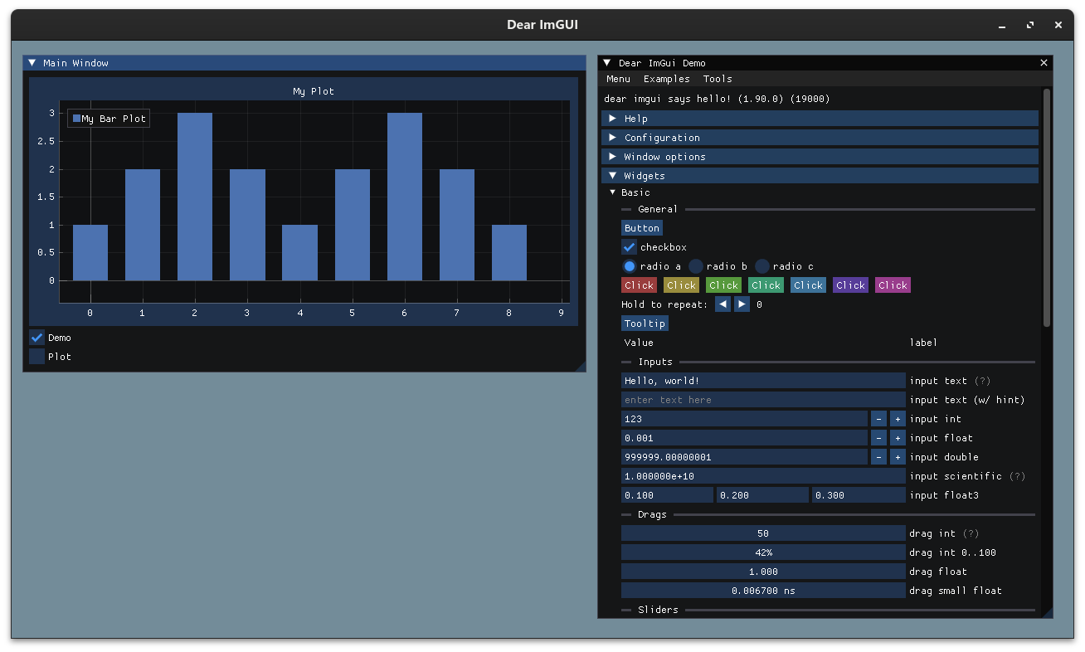This screenshot has height=652, width=1085.
Task: Select radio c option
Action: 762,266
